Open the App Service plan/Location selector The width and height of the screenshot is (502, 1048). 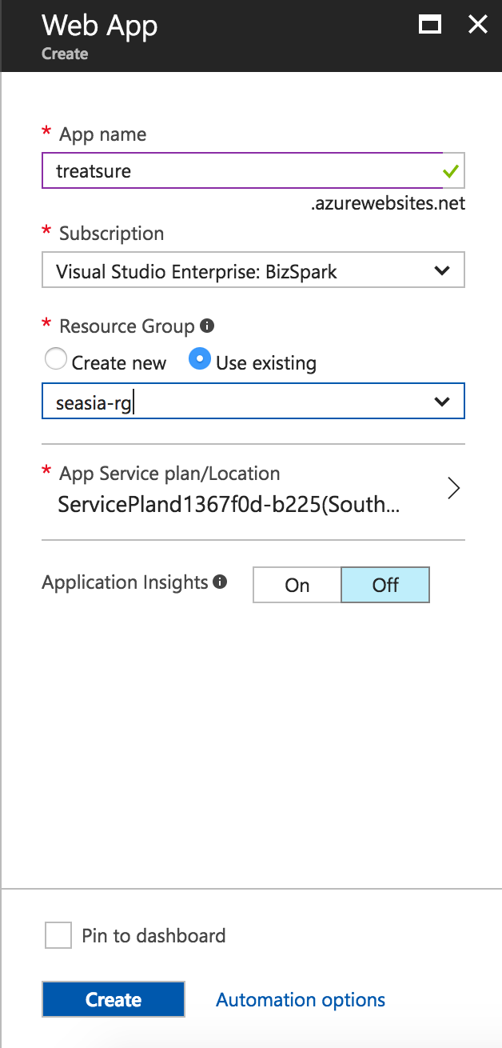click(x=253, y=490)
